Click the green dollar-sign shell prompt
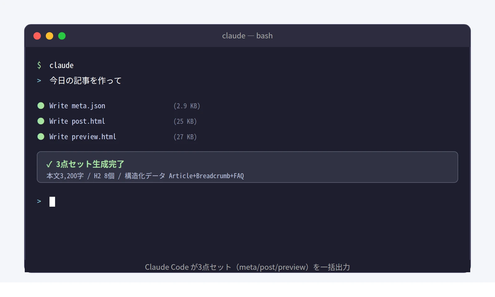This screenshot has height=297, width=495. (x=39, y=65)
